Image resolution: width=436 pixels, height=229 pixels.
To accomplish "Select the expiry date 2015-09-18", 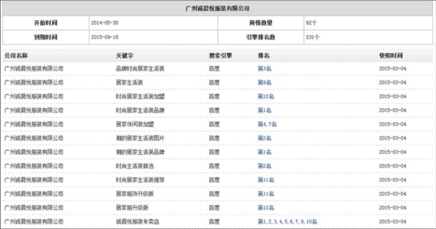I will click(104, 37).
